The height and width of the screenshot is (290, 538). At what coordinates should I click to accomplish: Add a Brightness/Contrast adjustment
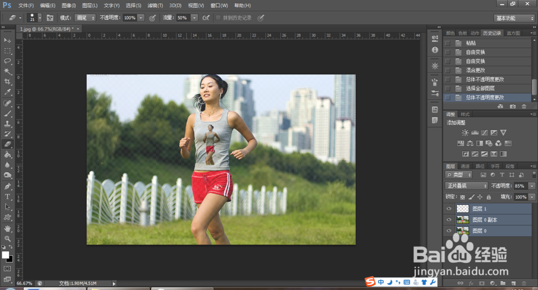pyautogui.click(x=465, y=132)
